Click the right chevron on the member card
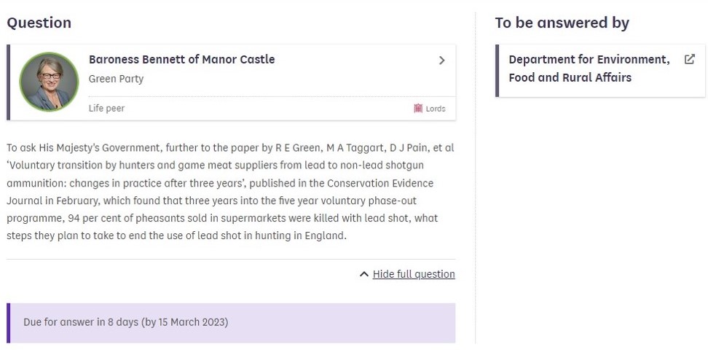Screen dimensions: 708x350 (x=441, y=61)
